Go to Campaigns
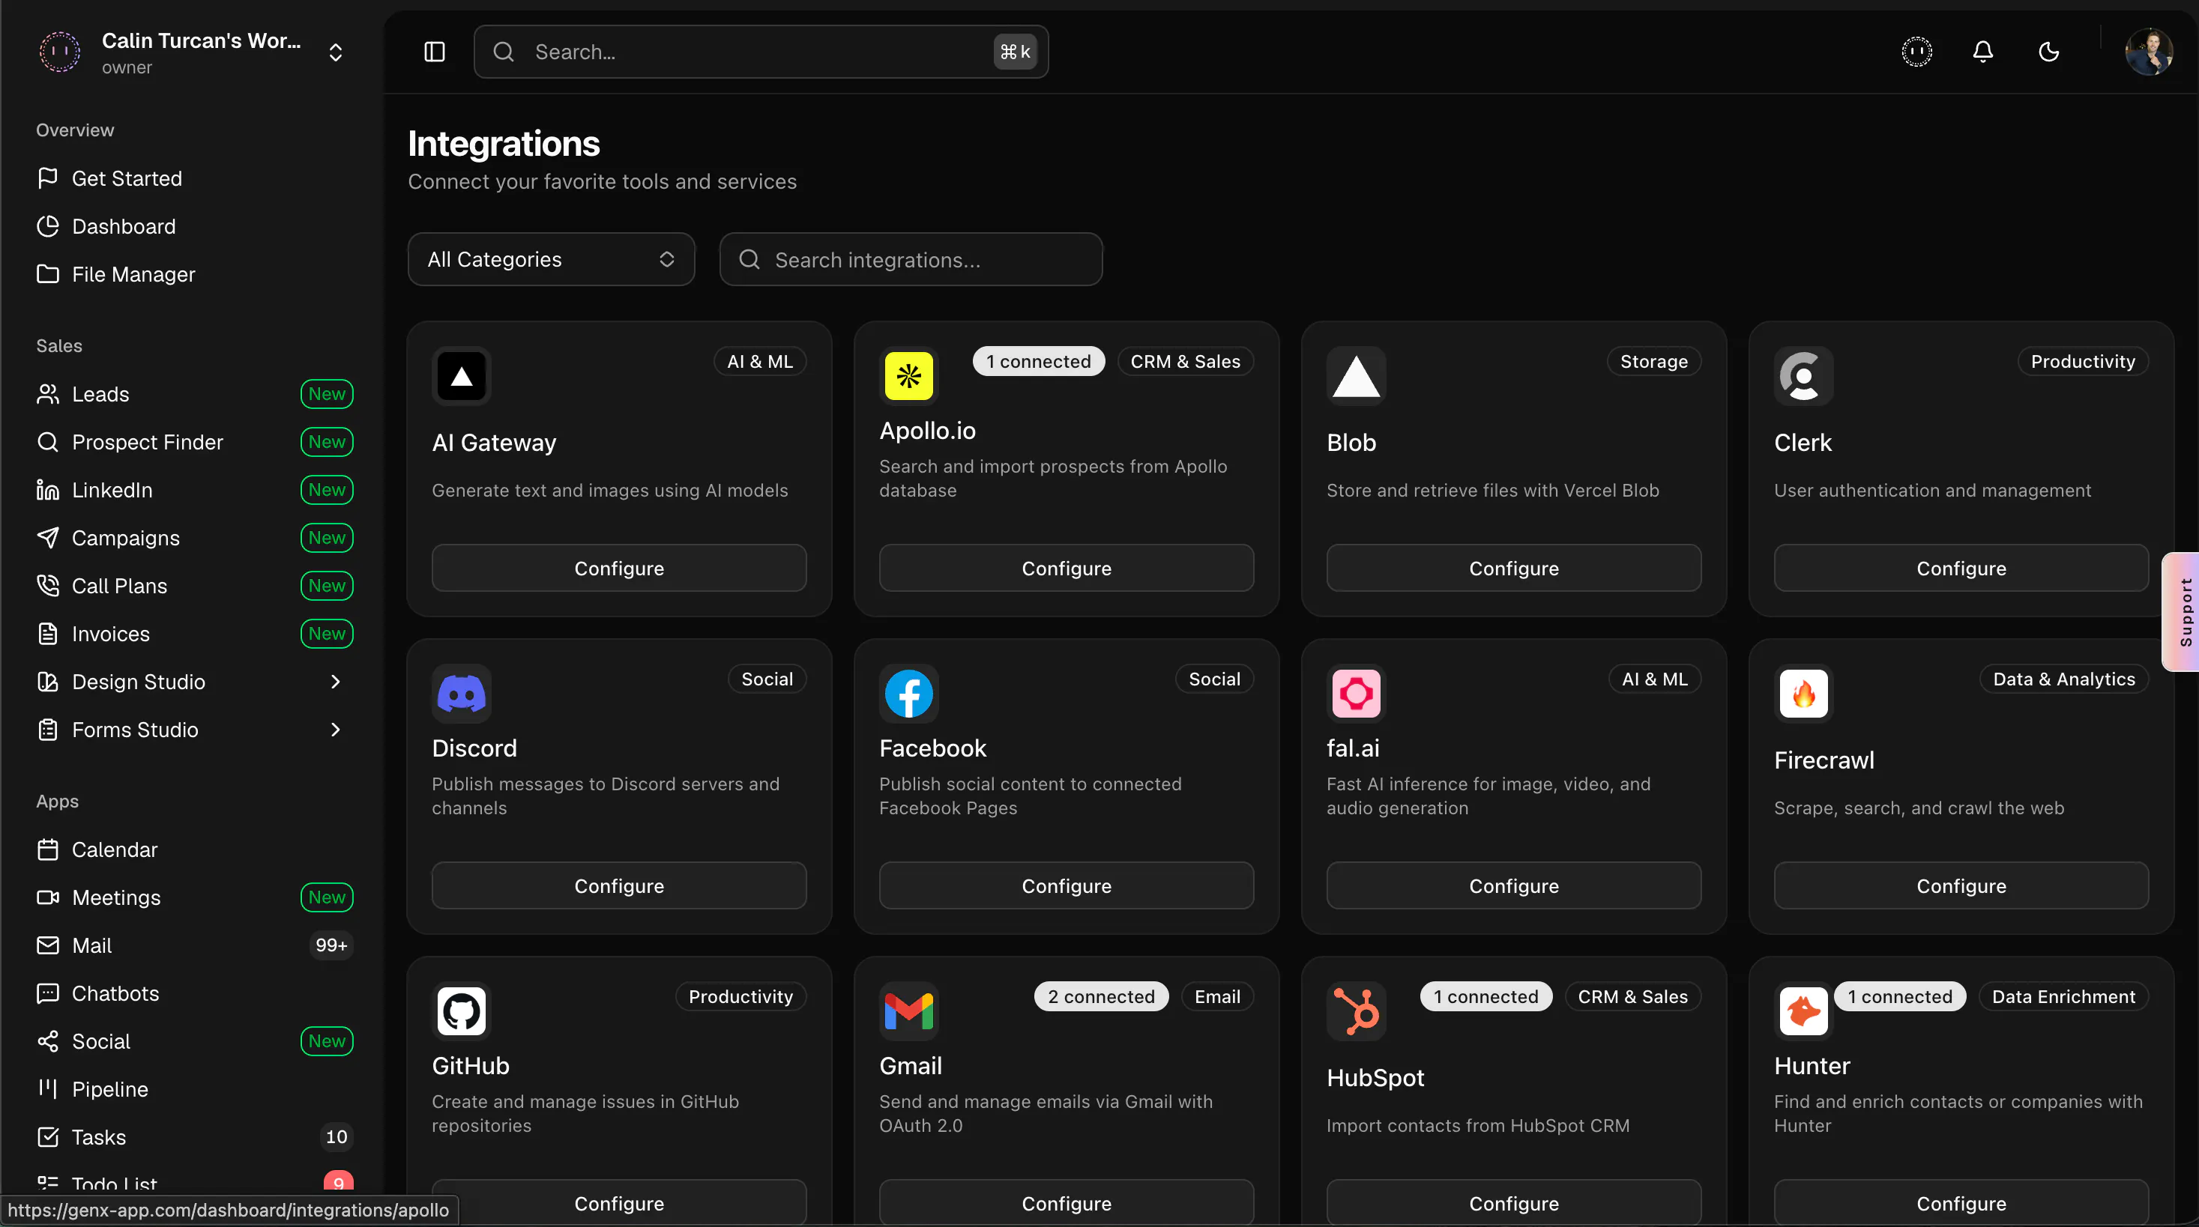Viewport: 2199px width, 1227px height. point(195,538)
